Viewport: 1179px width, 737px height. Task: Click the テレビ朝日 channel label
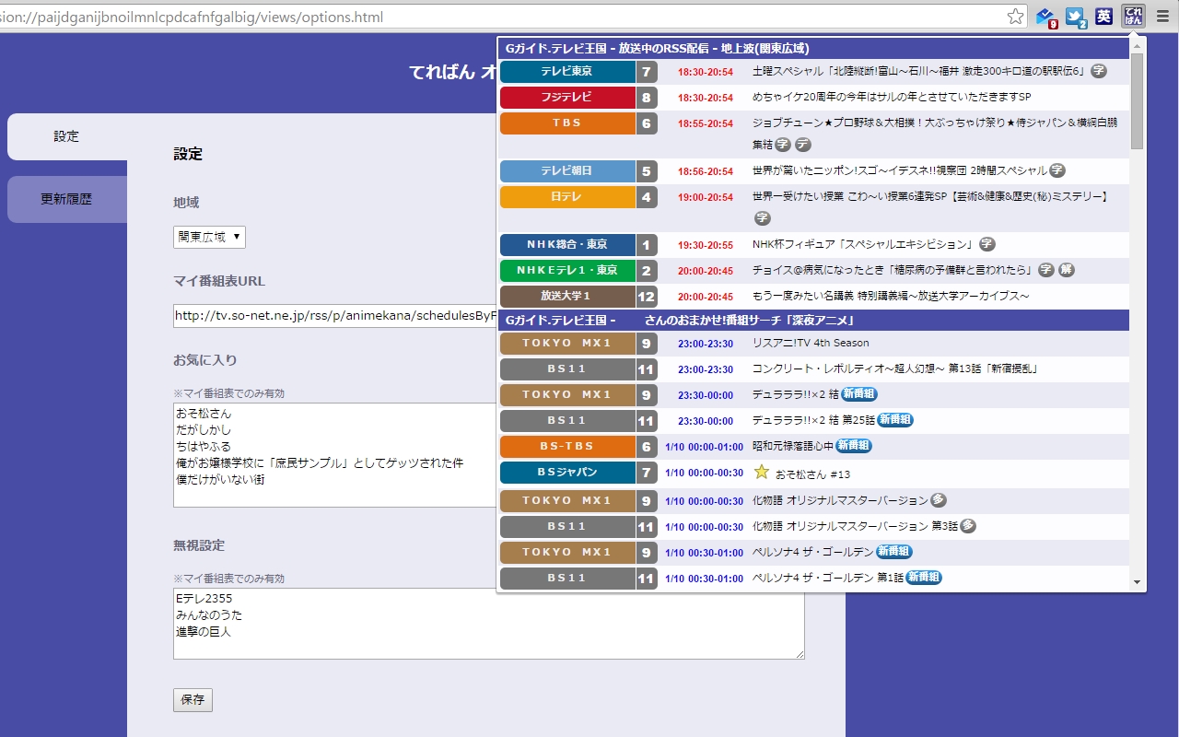(567, 171)
